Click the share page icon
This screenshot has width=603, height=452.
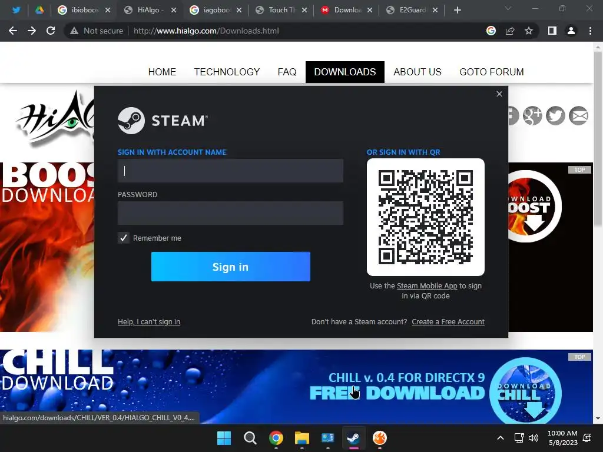[x=510, y=31]
